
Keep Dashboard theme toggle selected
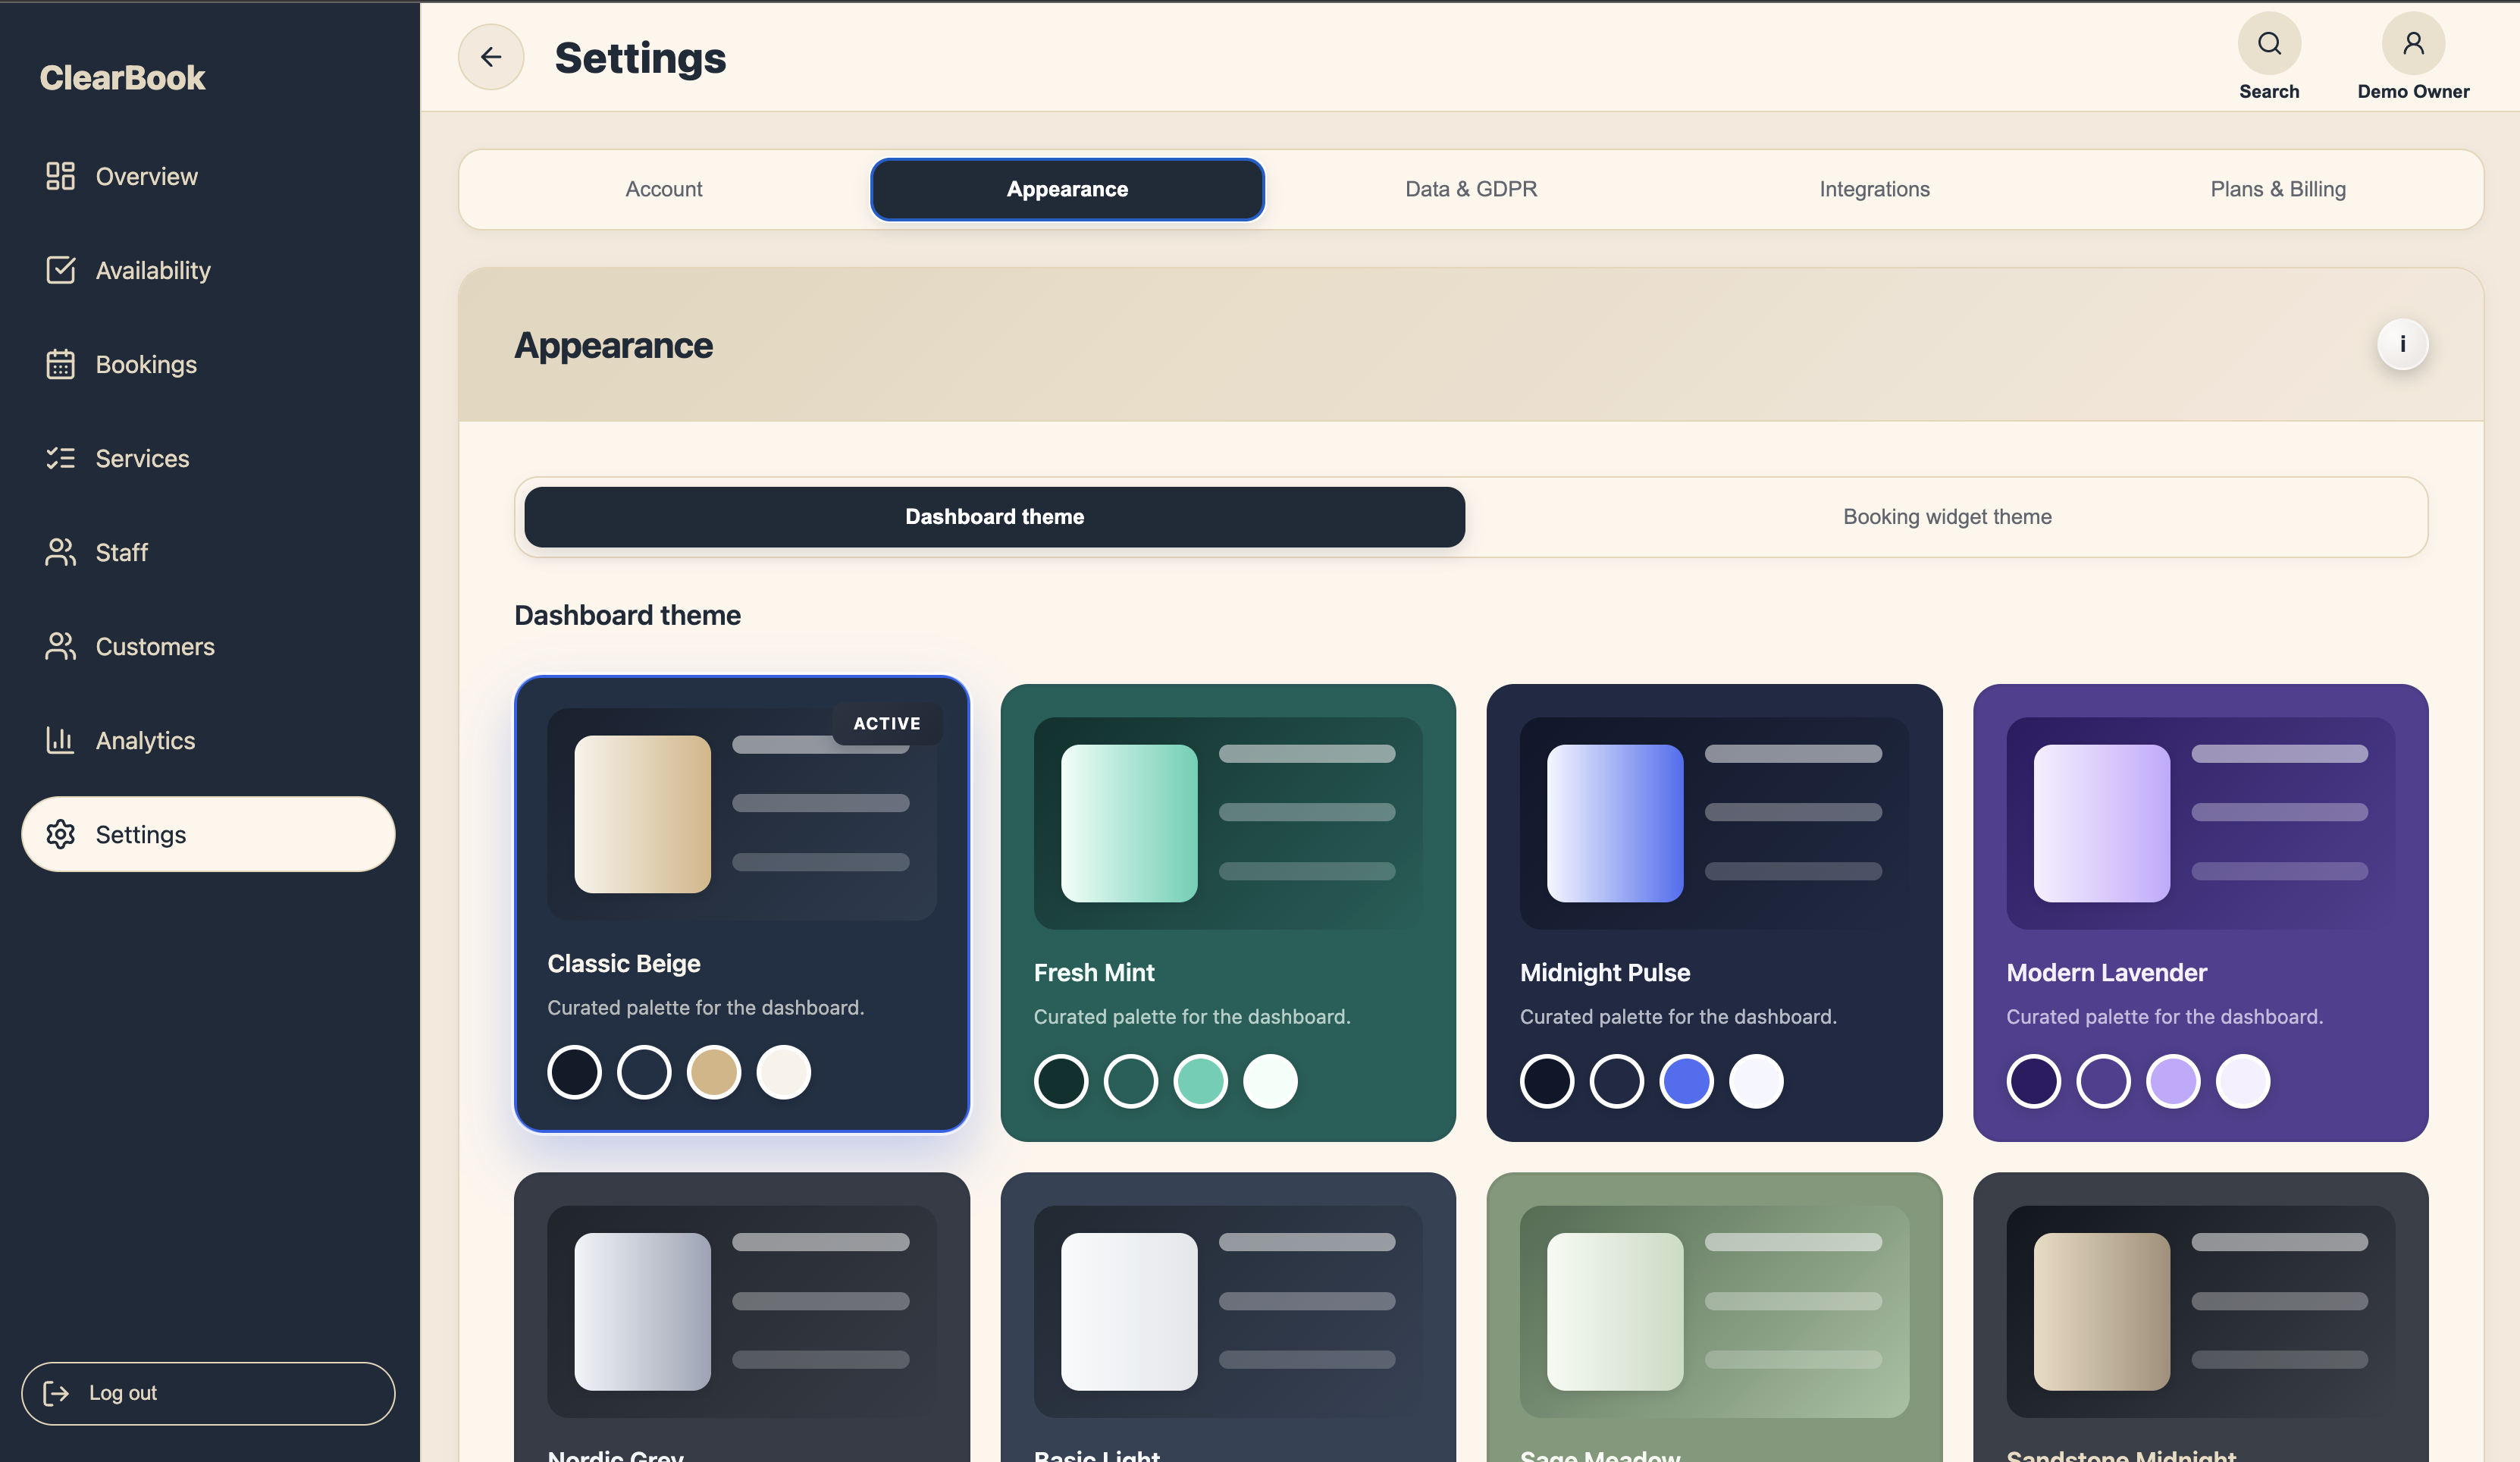click(x=994, y=516)
